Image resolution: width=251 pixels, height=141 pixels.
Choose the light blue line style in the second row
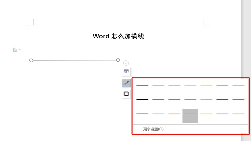[x=158, y=99]
